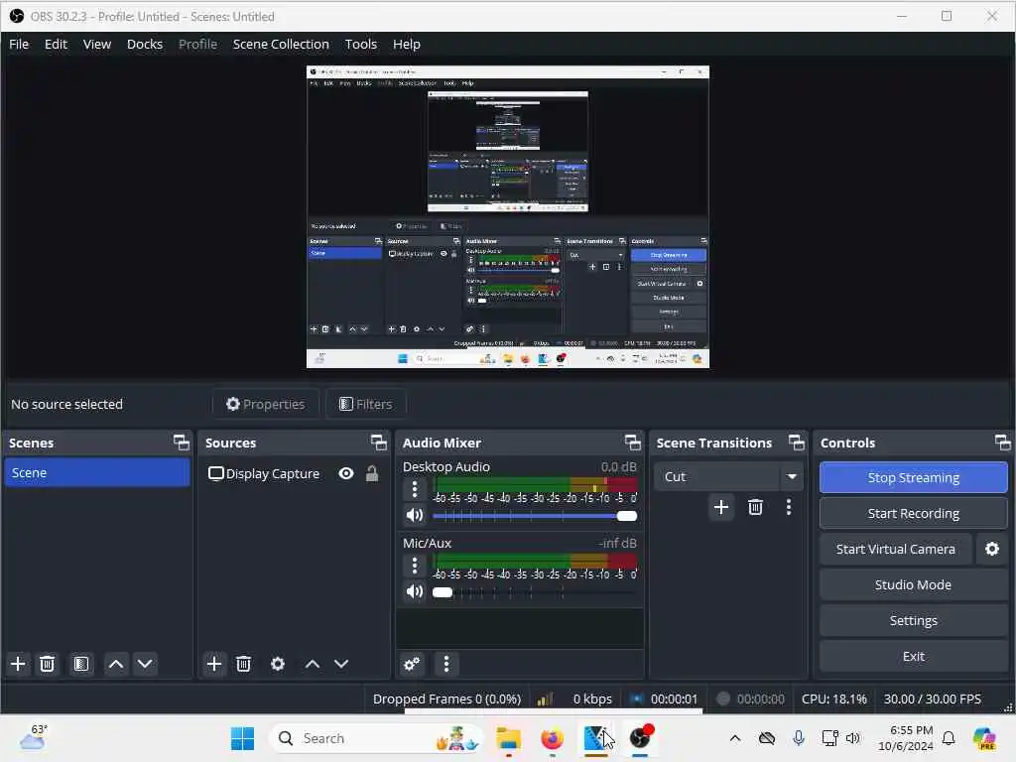Open weather widget showing 63°
This screenshot has width=1016, height=762.
(x=34, y=737)
